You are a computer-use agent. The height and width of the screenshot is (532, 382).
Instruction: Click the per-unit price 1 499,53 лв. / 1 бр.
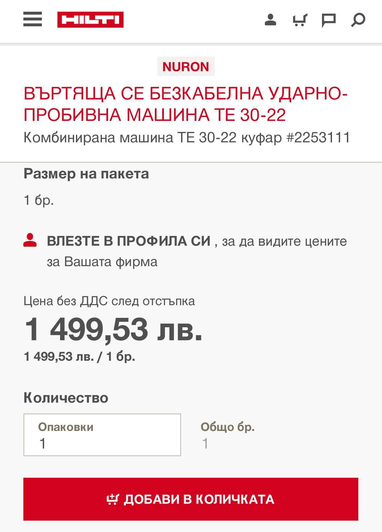point(80,357)
